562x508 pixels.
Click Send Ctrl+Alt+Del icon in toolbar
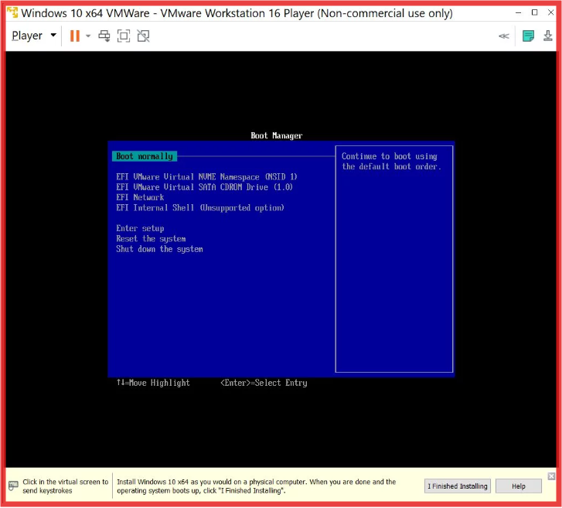coord(104,36)
